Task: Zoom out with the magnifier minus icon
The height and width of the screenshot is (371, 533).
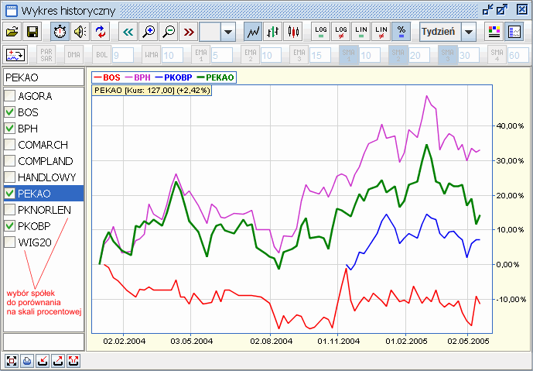Action: 169,32
